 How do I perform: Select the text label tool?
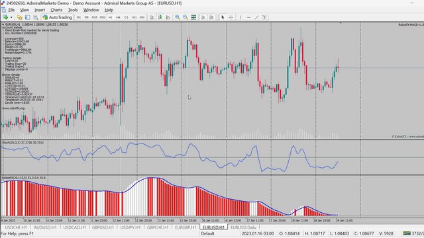point(264,17)
